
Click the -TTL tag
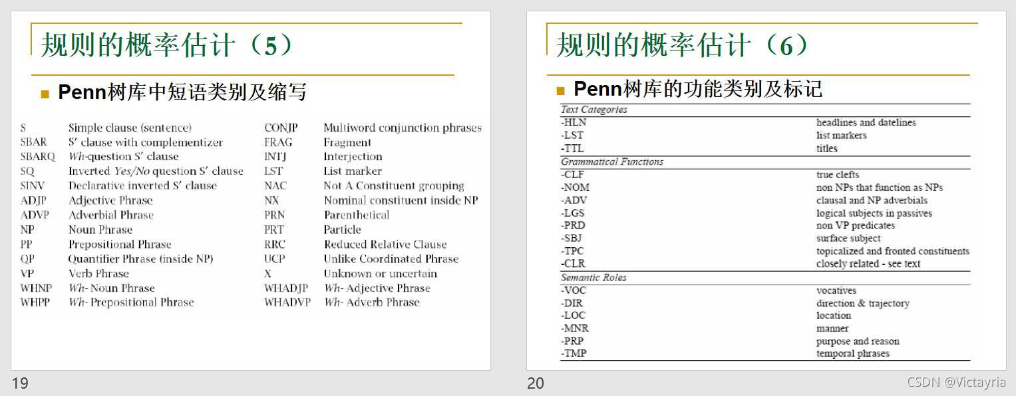(572, 149)
